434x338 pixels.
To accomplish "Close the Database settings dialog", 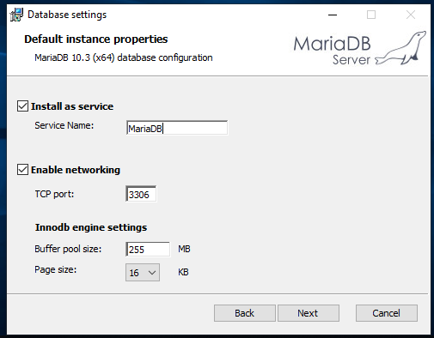I will pyautogui.click(x=411, y=15).
